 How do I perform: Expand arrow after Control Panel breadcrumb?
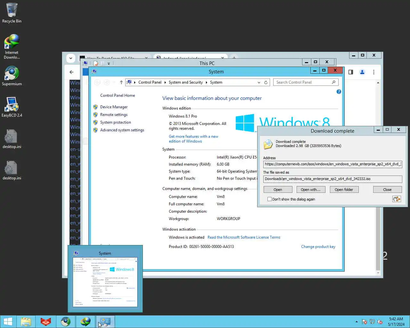[165, 82]
